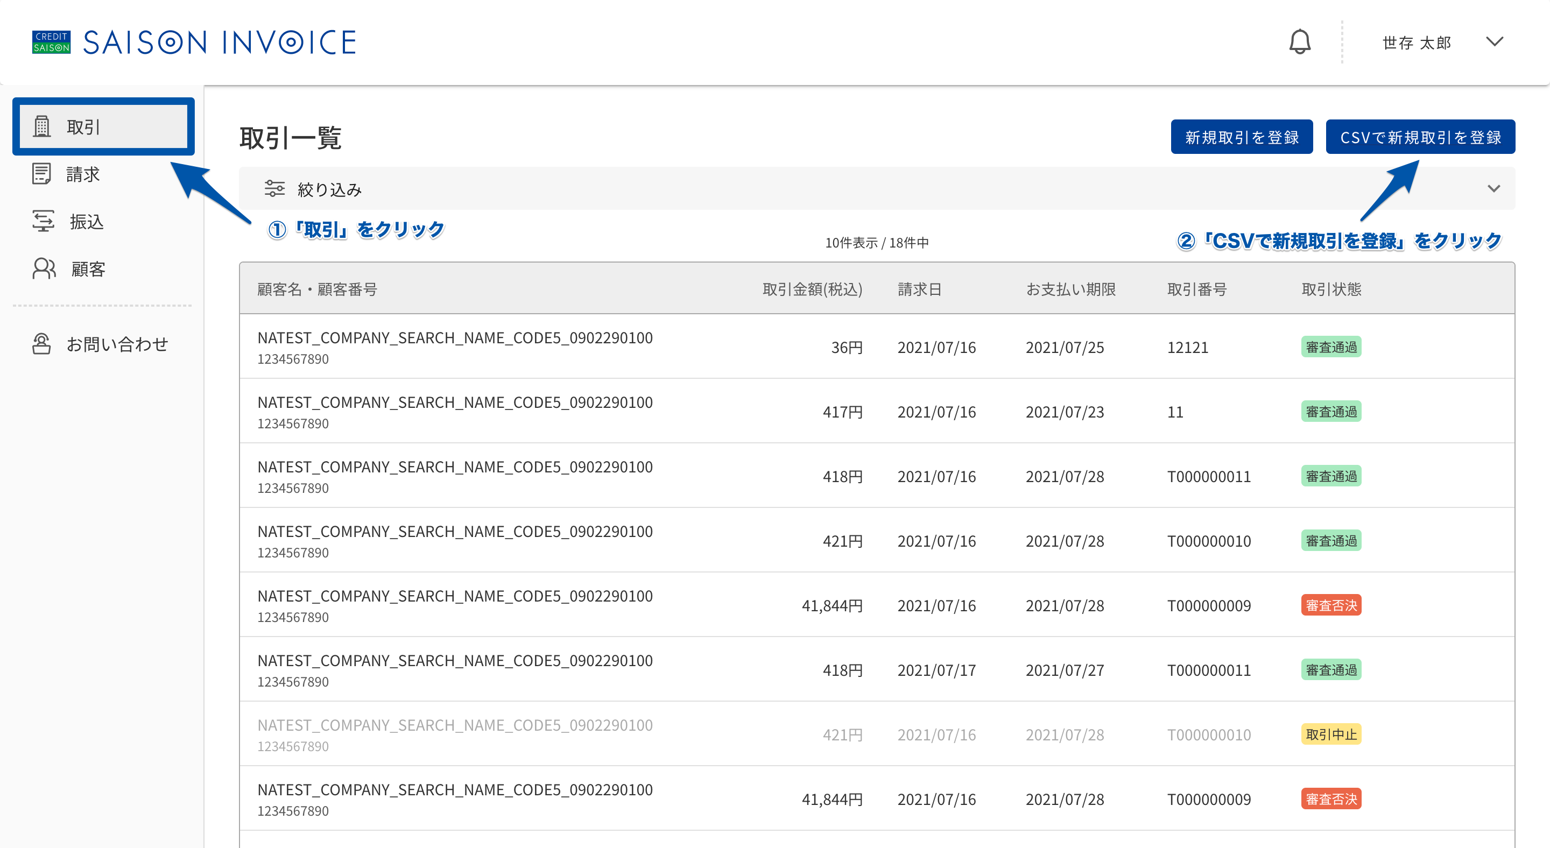This screenshot has height=848, width=1550.
Task: Click the first red 審査否決 status badge
Action: (x=1331, y=605)
